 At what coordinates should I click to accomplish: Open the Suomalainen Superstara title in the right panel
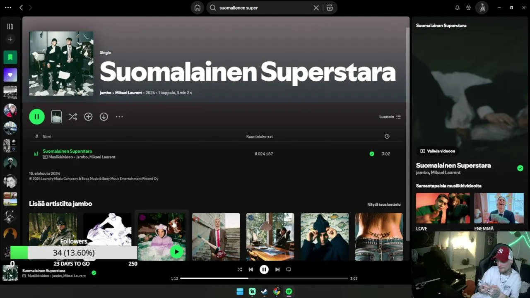(453, 166)
